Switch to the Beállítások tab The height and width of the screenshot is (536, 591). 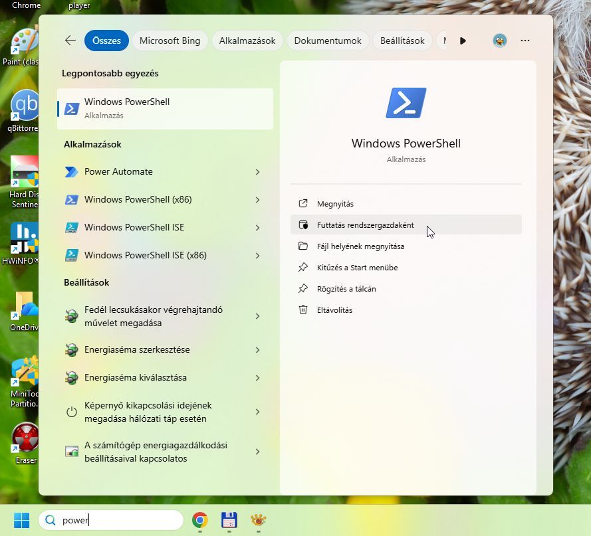[402, 41]
